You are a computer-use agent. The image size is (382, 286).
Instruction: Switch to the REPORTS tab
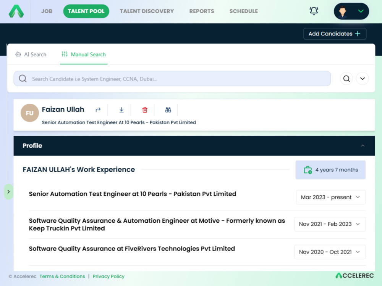[x=202, y=11]
